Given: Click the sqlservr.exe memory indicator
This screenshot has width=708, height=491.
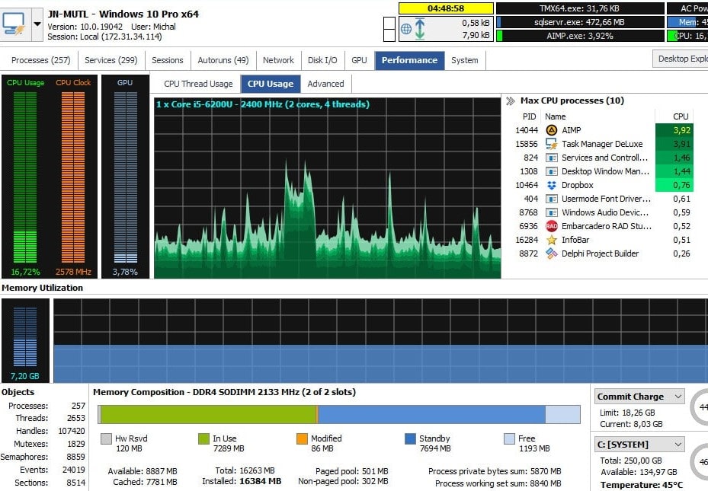Looking at the screenshot, I should [580, 22].
